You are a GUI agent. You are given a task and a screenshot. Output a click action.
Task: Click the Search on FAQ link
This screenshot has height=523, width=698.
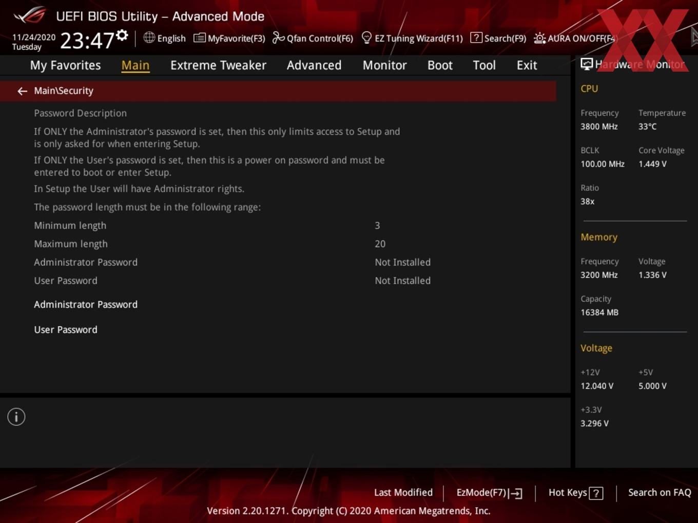pyautogui.click(x=660, y=493)
